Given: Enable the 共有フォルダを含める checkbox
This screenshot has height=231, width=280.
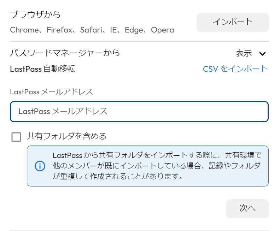Looking at the screenshot, I should pyautogui.click(x=16, y=137).
